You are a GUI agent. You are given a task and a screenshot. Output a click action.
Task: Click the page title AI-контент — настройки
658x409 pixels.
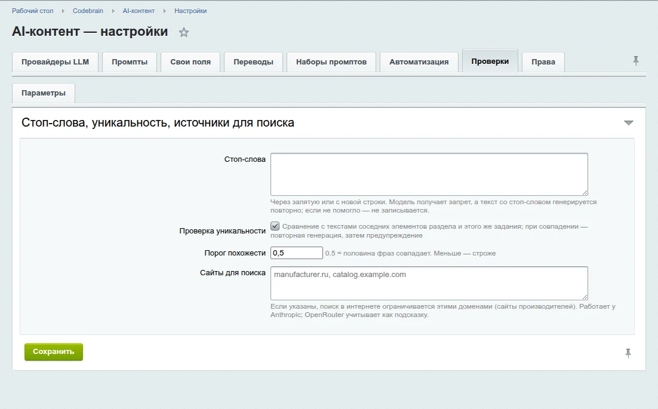pos(90,32)
